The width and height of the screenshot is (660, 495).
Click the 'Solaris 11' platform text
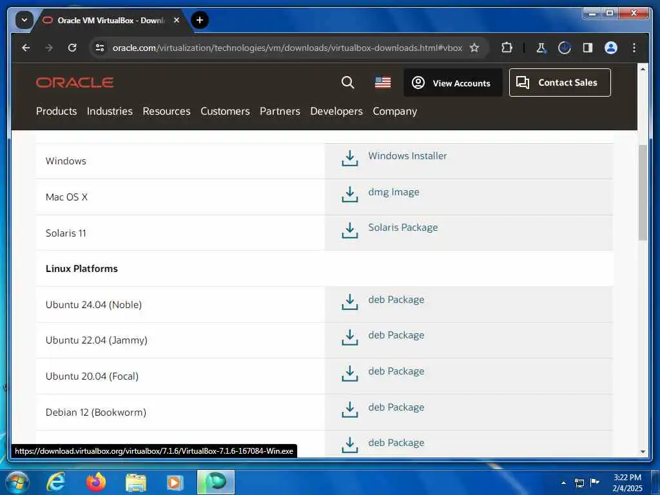[x=66, y=233]
